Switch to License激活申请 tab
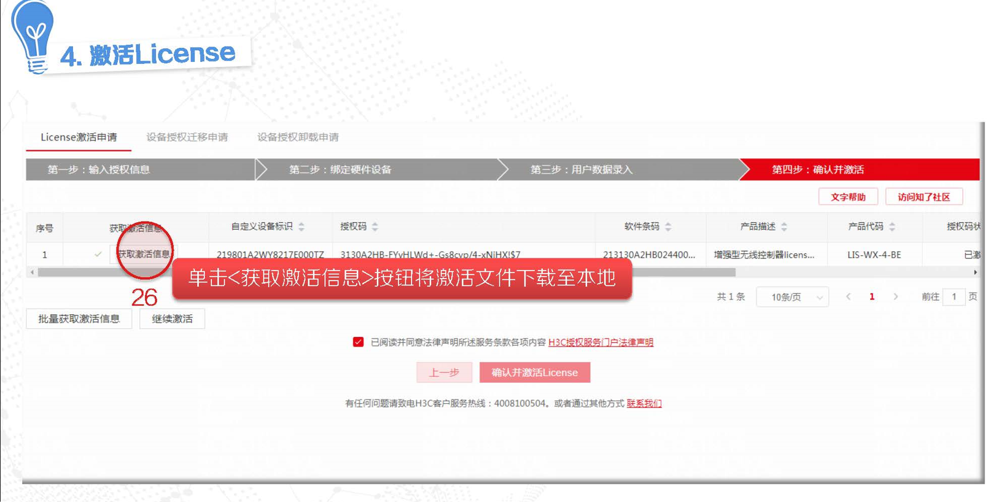 click(x=79, y=137)
